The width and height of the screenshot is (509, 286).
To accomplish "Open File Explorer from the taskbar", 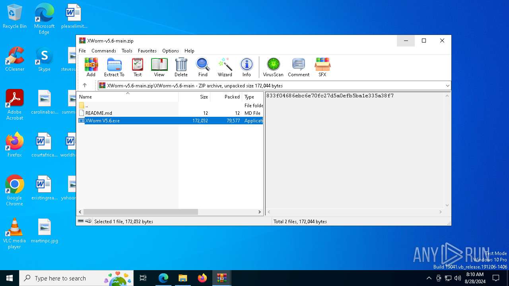I will pyautogui.click(x=183, y=278).
